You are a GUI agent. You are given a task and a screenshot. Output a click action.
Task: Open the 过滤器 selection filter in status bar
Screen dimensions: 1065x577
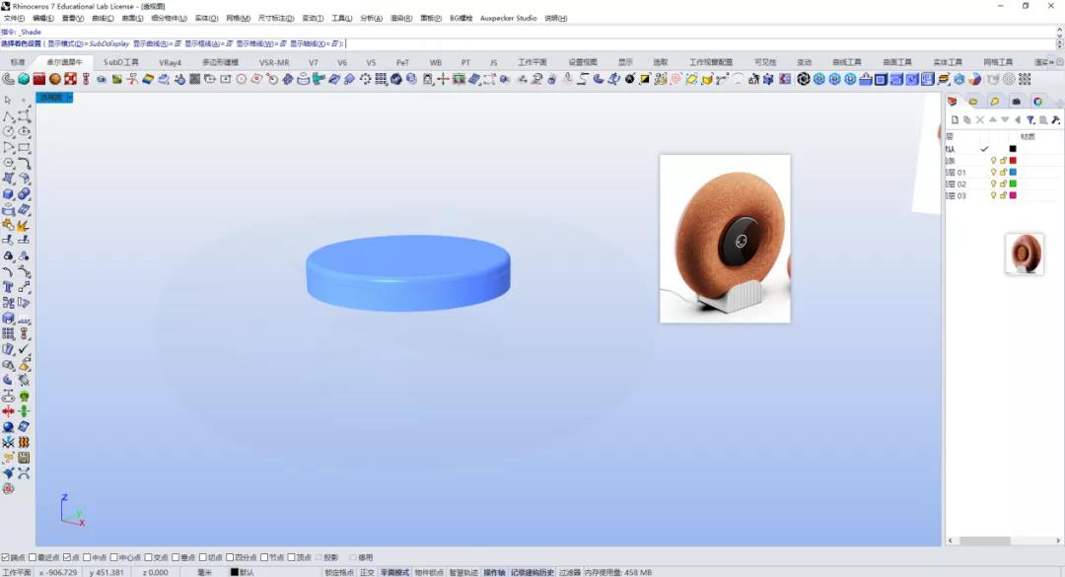click(x=570, y=572)
